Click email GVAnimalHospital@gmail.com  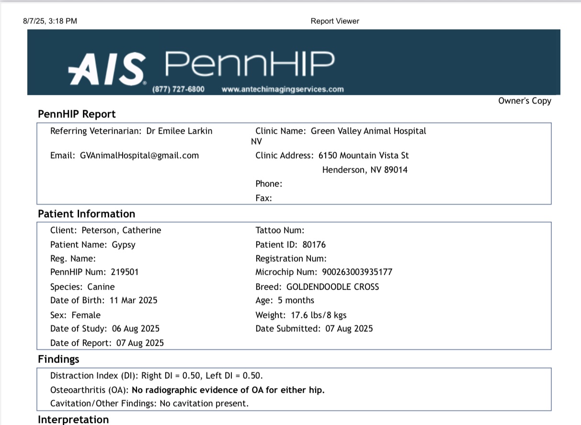pos(139,155)
